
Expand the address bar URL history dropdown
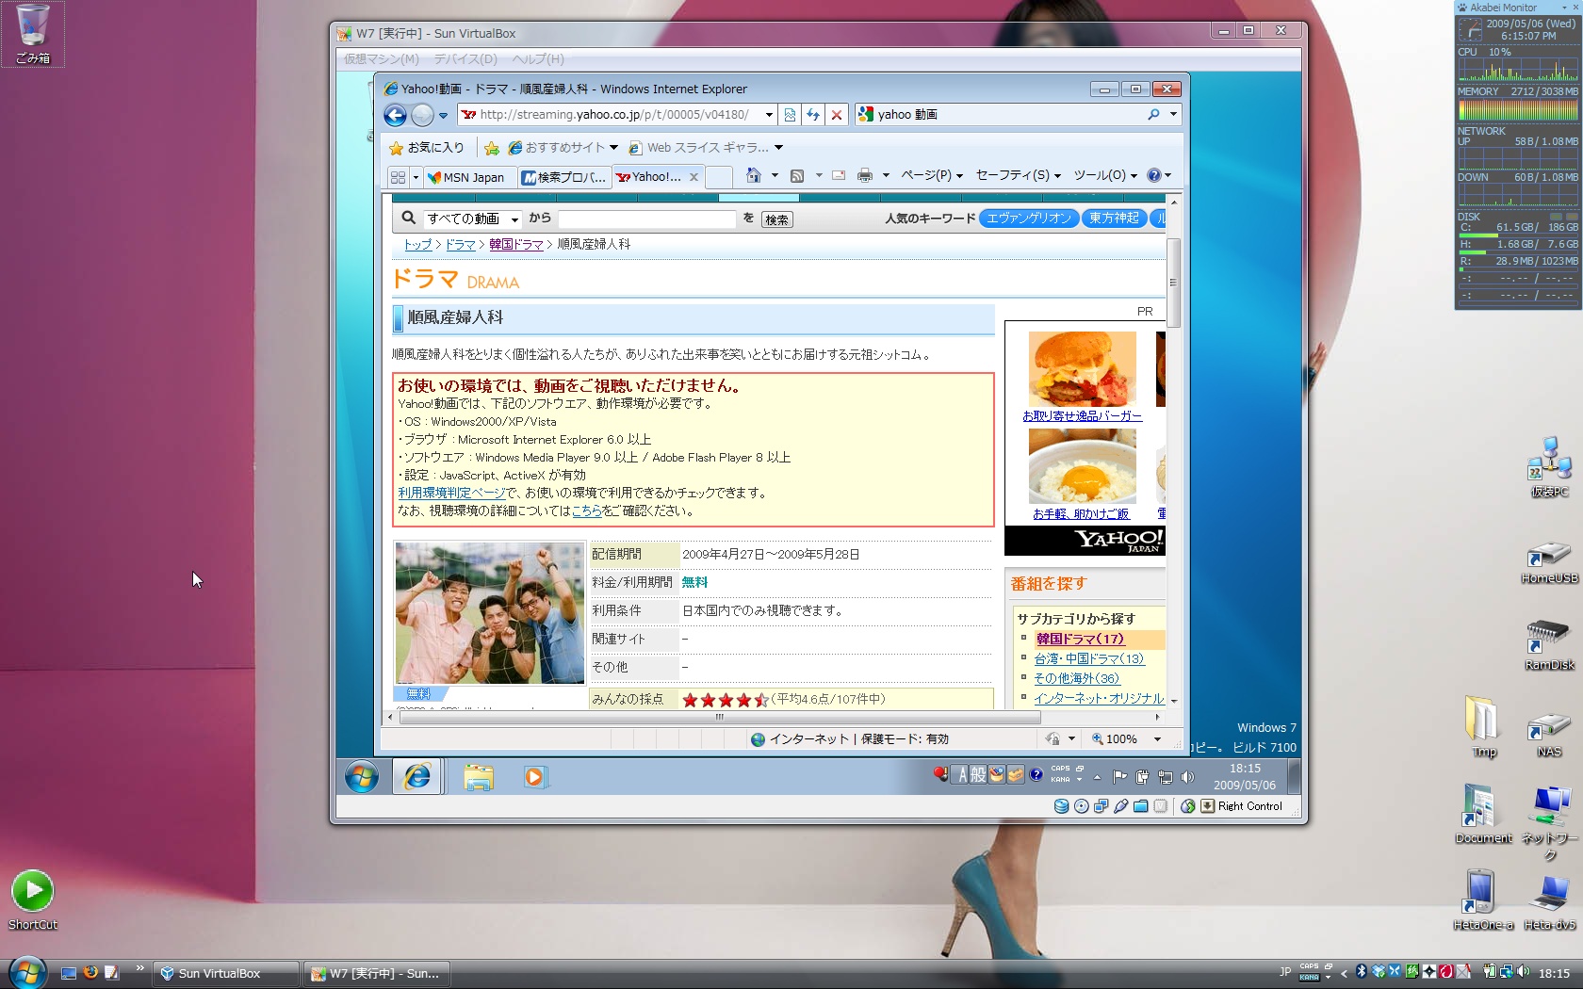click(x=769, y=115)
